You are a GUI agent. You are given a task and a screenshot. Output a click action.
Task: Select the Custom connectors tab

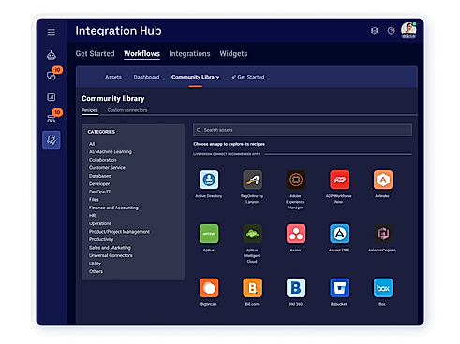(x=127, y=110)
